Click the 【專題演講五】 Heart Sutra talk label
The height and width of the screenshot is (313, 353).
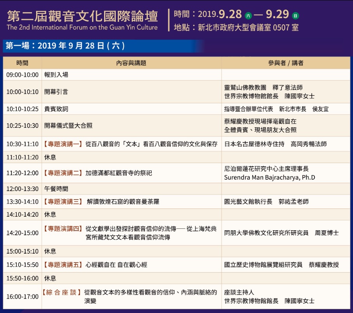click(x=63, y=265)
